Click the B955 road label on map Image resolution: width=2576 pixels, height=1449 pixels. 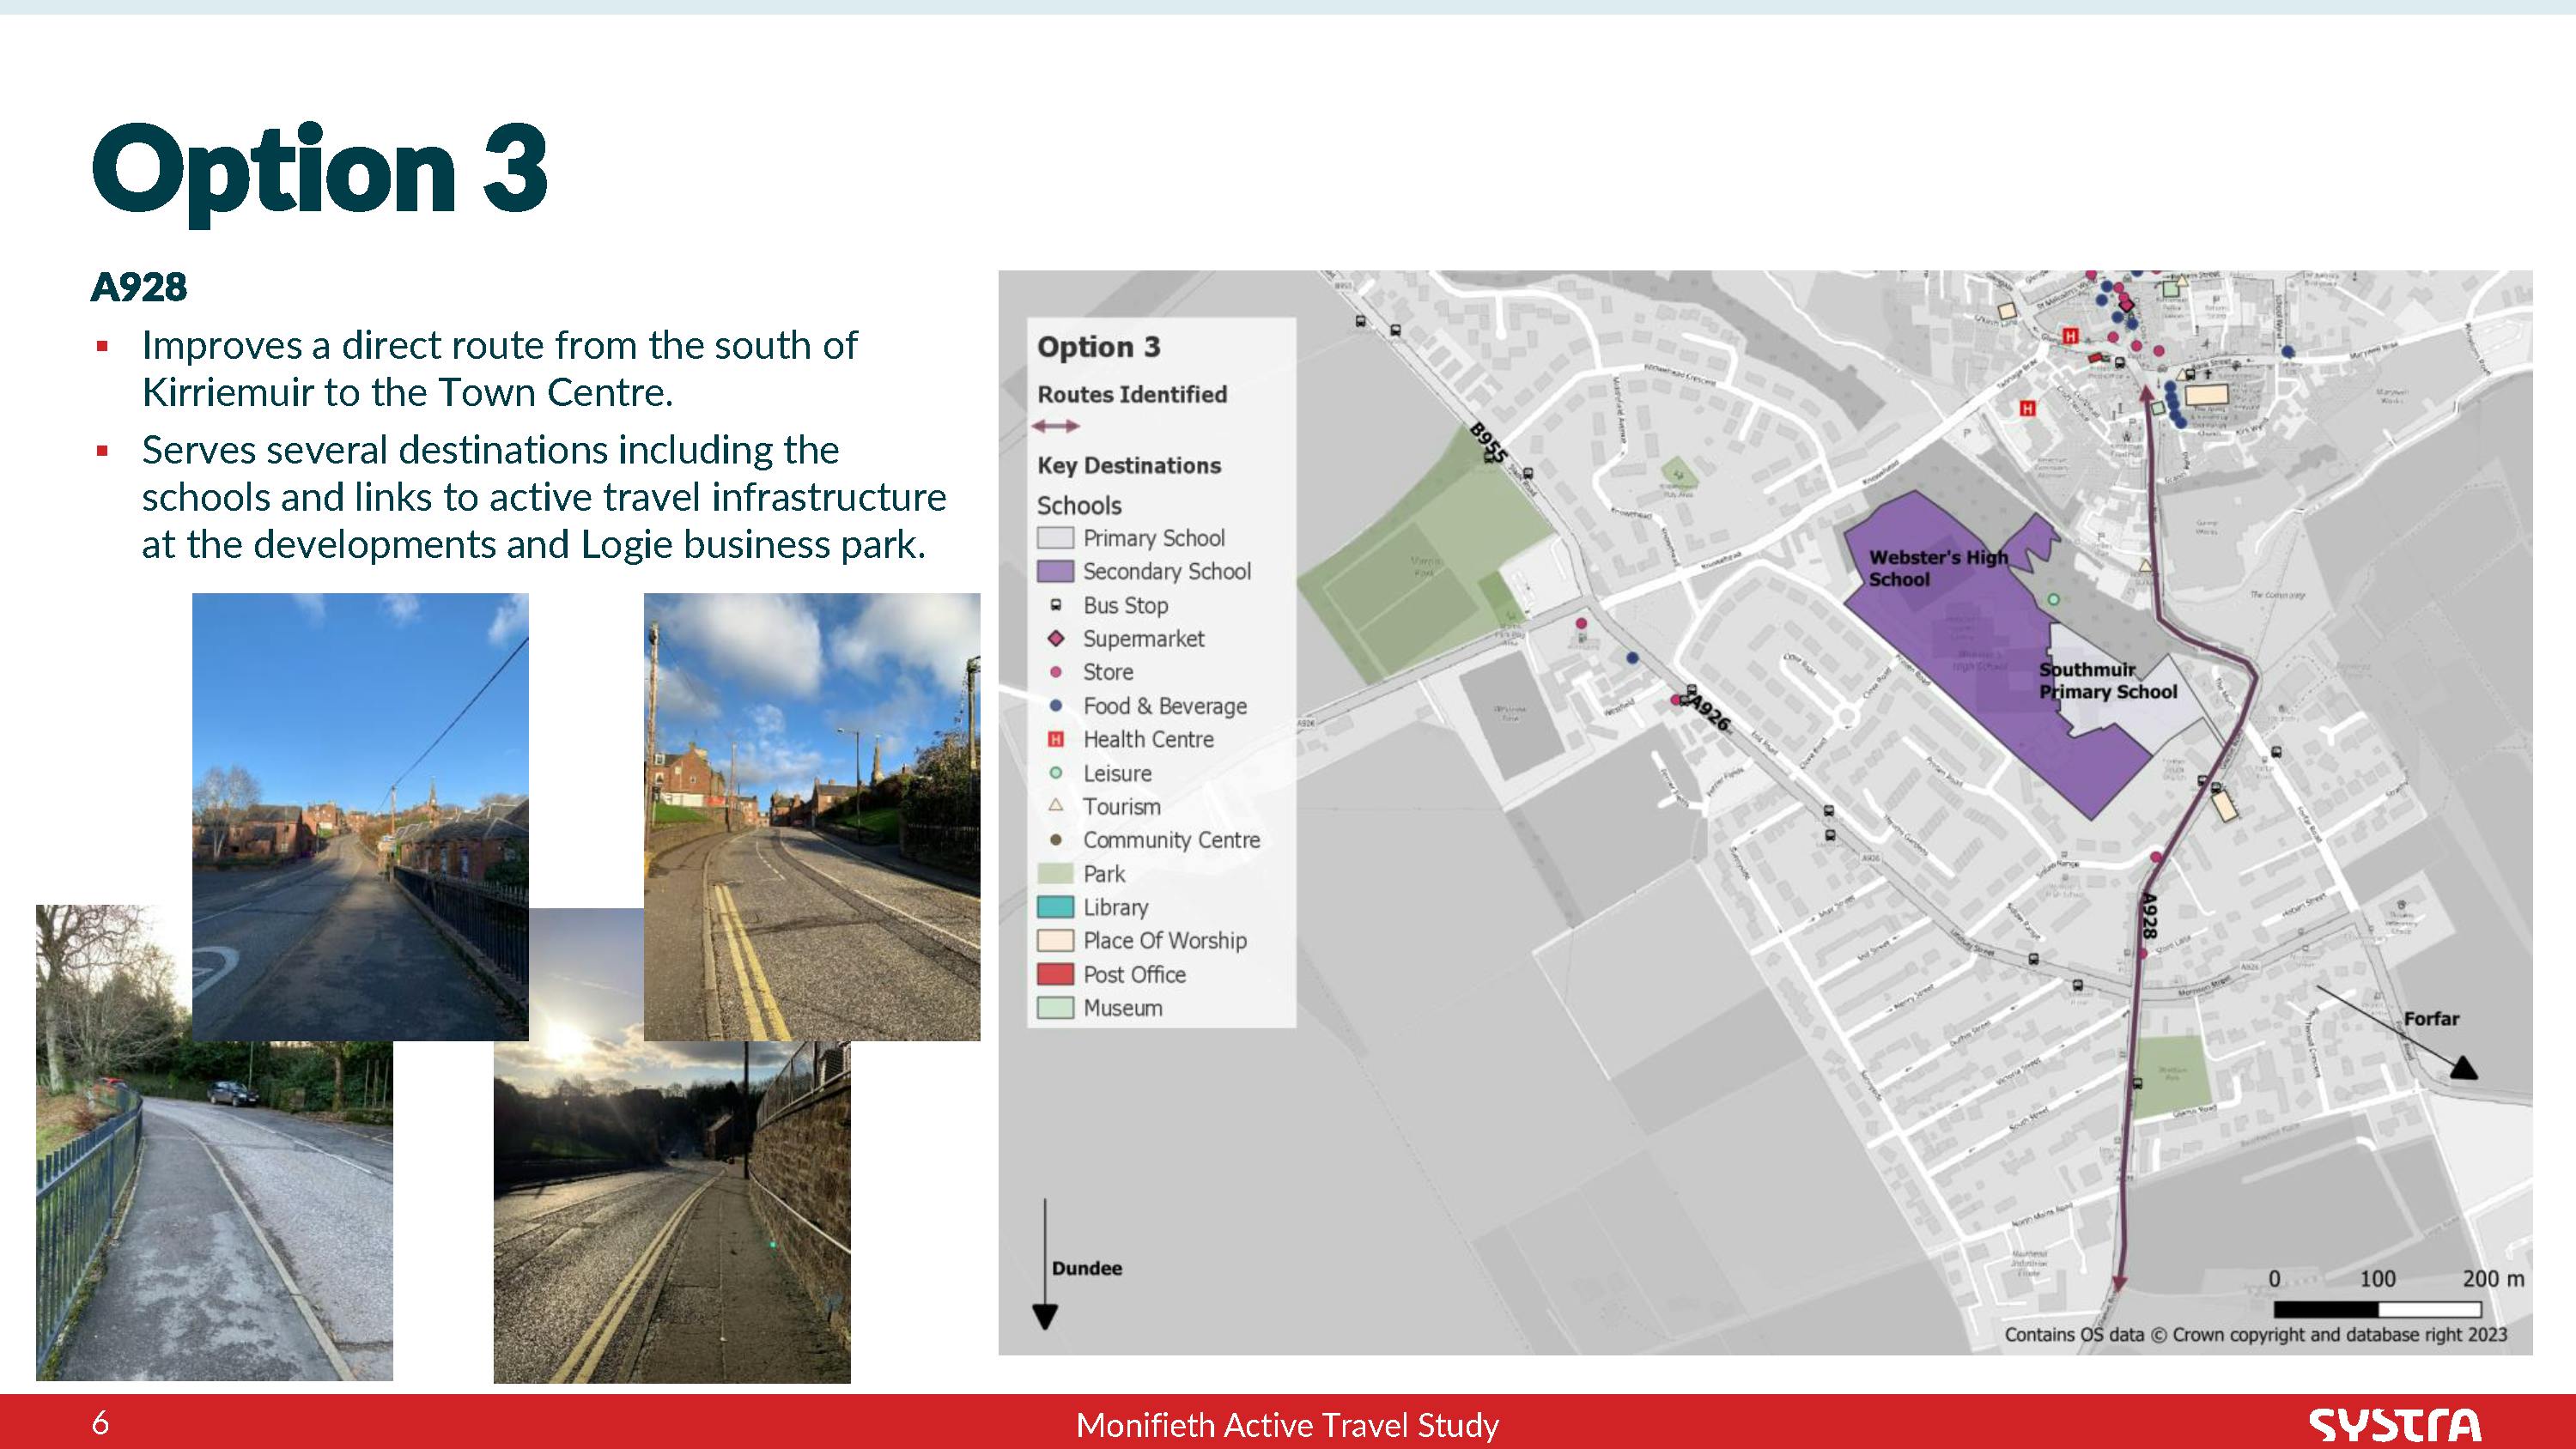click(1488, 443)
